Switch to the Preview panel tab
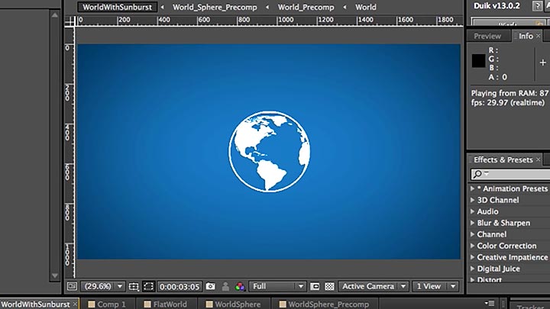 [487, 36]
